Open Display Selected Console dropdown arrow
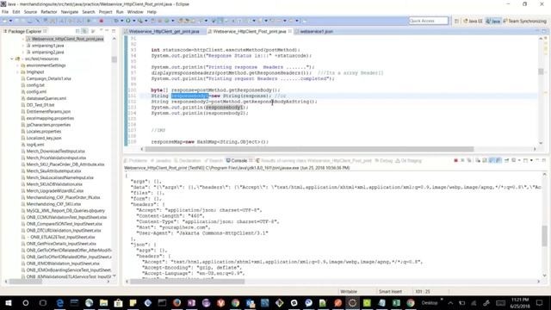 point(519,161)
